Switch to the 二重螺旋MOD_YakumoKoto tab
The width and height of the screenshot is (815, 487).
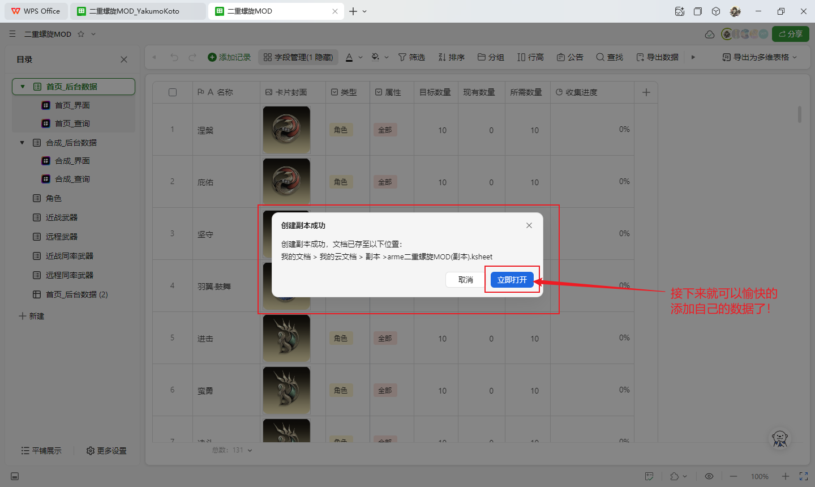(134, 11)
